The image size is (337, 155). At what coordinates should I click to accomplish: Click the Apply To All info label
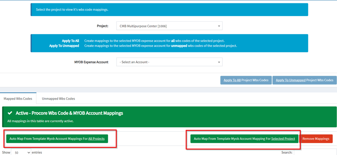(x=70, y=40)
